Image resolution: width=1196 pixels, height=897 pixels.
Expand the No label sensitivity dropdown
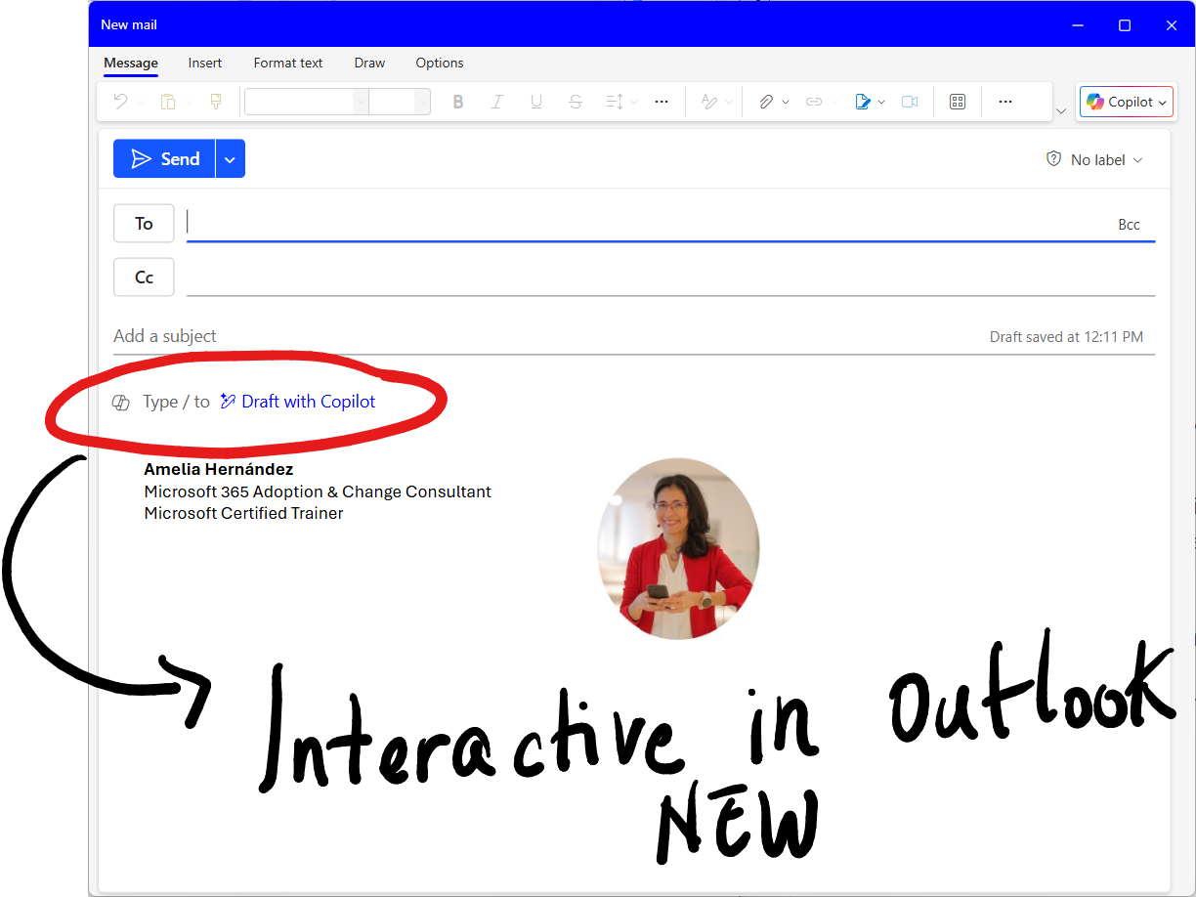(x=1094, y=160)
